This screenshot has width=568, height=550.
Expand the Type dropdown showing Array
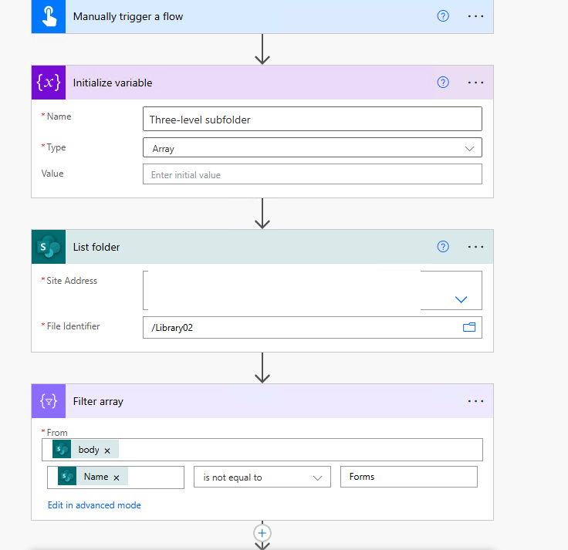click(x=469, y=149)
